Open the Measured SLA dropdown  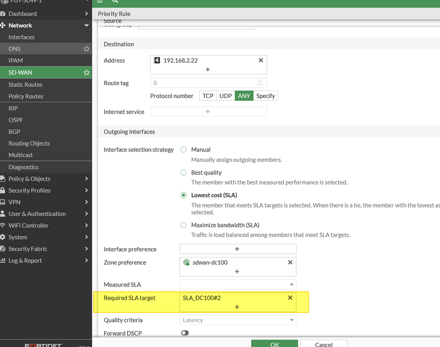(238, 284)
